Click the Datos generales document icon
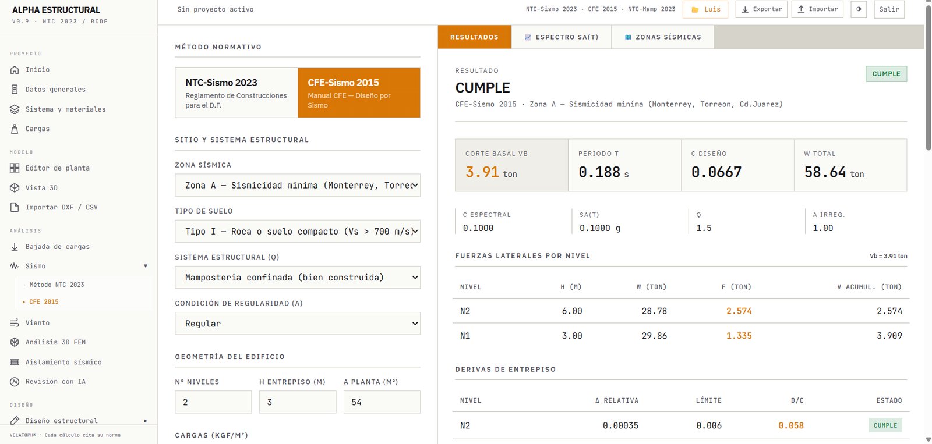Viewport: 932px width, 444px height. tap(15, 90)
